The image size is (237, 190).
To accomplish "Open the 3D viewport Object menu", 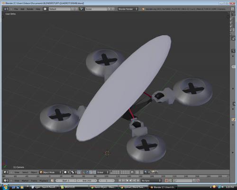I will point(34,172).
